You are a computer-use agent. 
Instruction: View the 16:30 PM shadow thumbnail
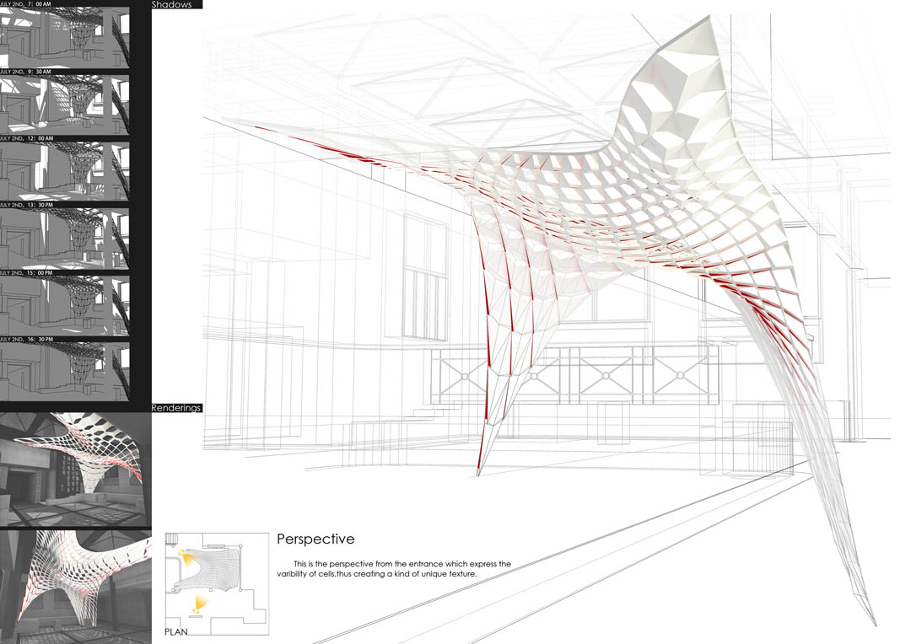pyautogui.click(x=65, y=369)
